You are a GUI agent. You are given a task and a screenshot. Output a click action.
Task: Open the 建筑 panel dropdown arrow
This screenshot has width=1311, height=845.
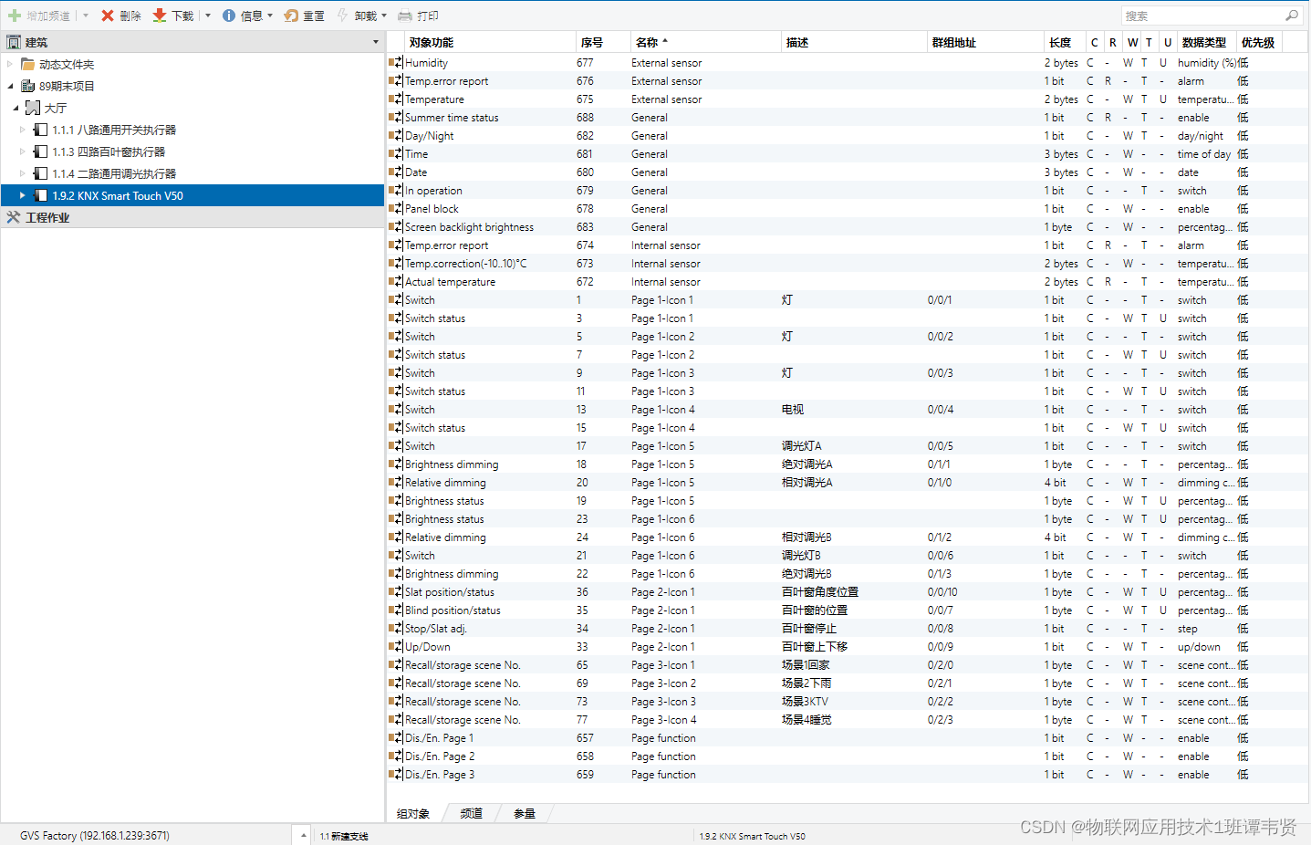click(x=375, y=42)
